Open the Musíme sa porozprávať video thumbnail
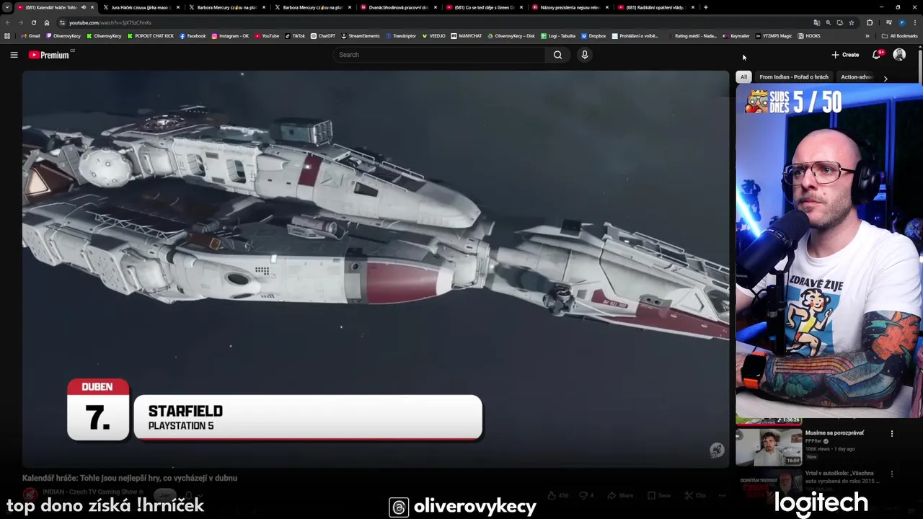 coord(769,447)
